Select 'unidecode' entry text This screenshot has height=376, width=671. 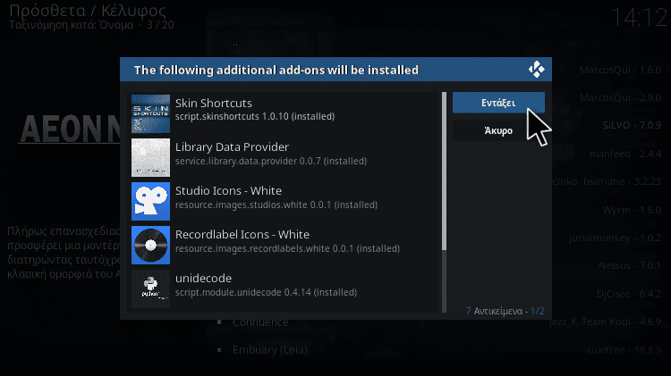click(203, 278)
